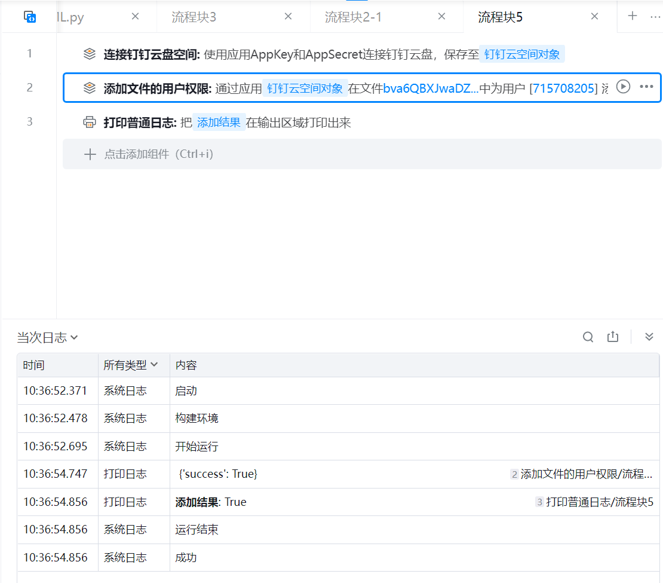Click the printer icon on step 3
Image resolution: width=663 pixels, height=583 pixels.
coord(89,123)
